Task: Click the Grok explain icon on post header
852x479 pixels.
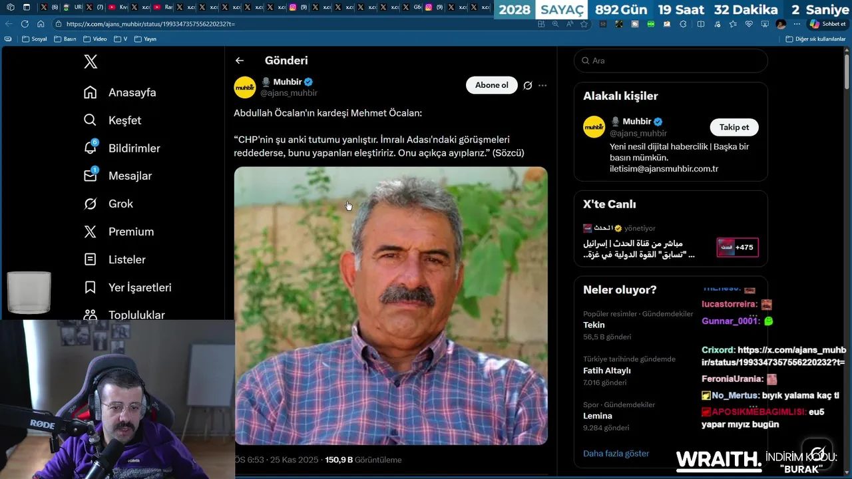Action: pyautogui.click(x=528, y=85)
